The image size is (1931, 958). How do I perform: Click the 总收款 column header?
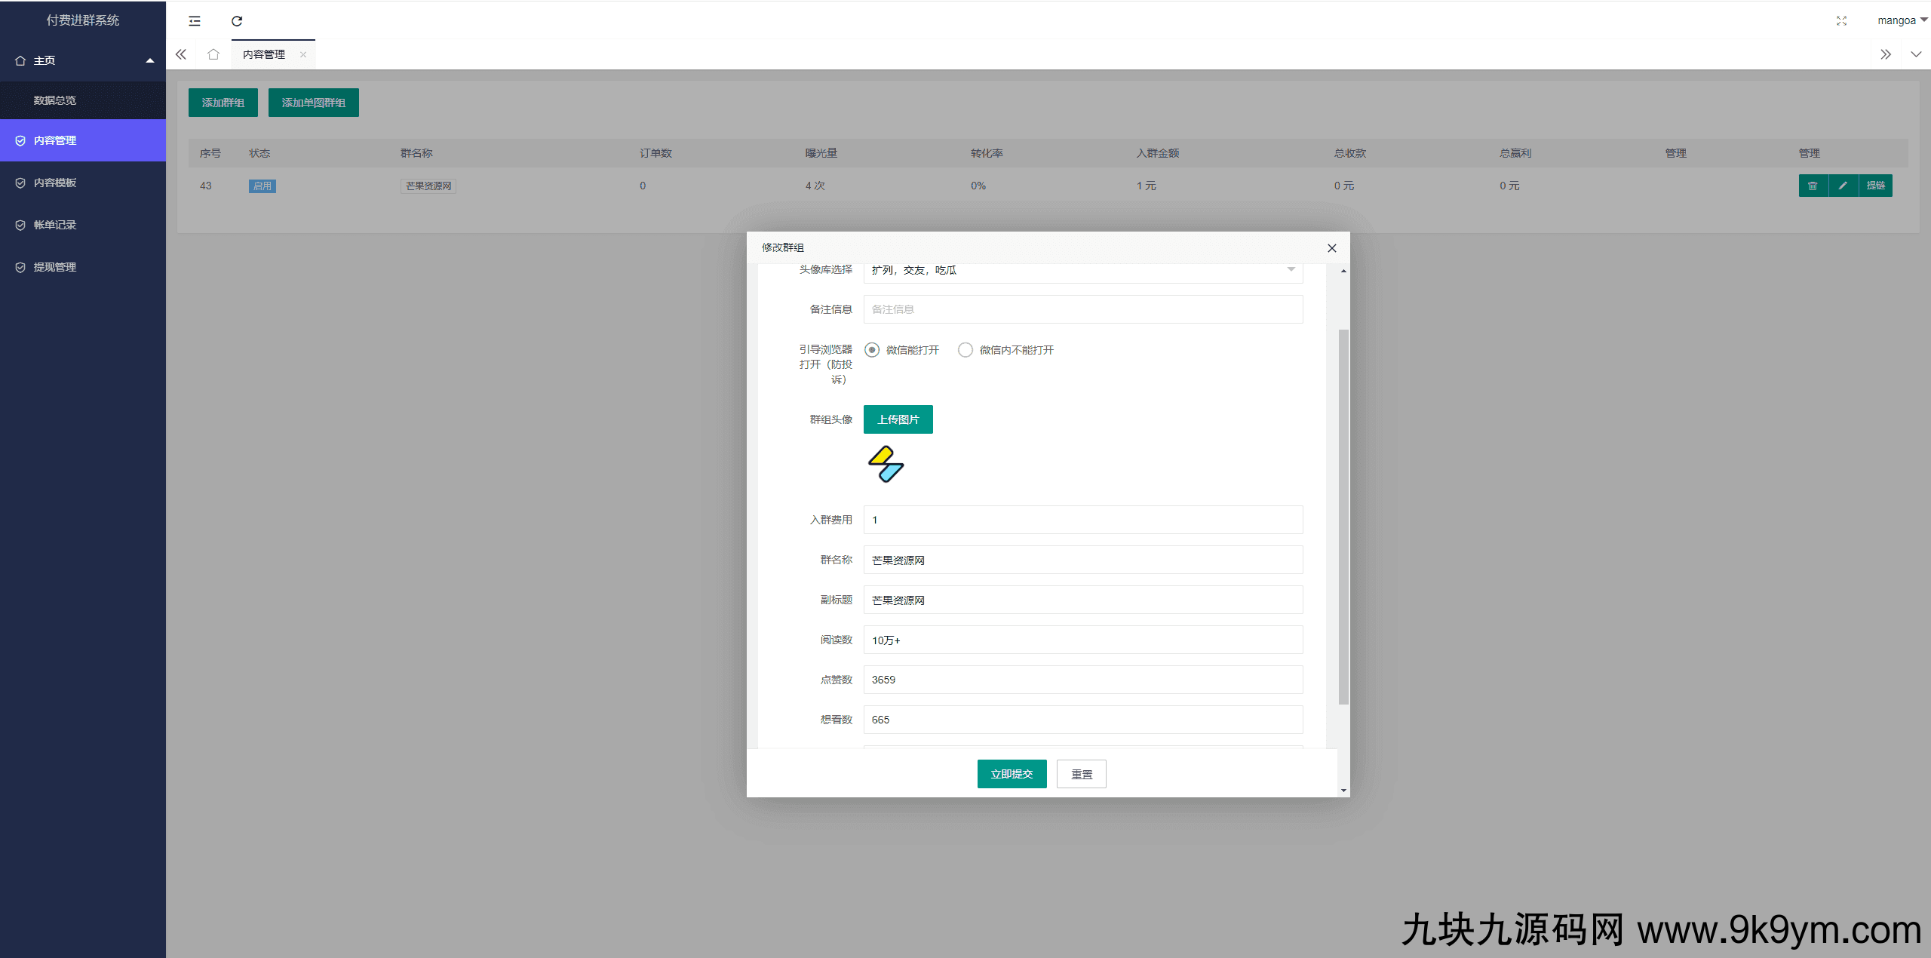1350,153
